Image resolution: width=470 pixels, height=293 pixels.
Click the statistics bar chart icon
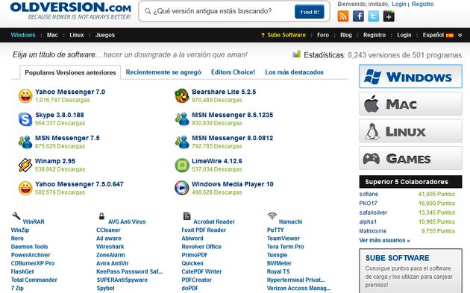coord(296,54)
